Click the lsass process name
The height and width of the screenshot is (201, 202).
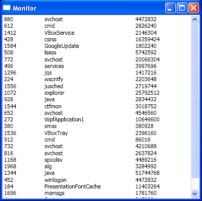[x=50, y=52]
